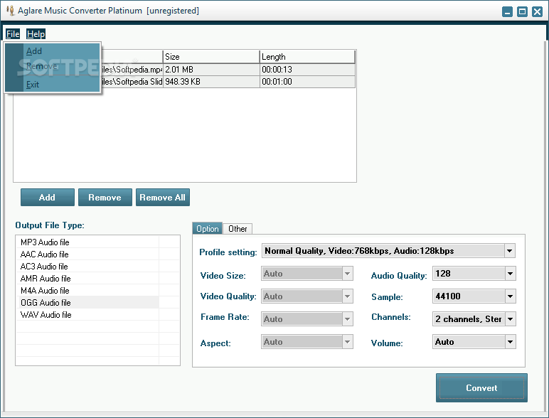The width and height of the screenshot is (549, 418).
Task: Click the 00:01:00 length cell
Action: pos(307,82)
